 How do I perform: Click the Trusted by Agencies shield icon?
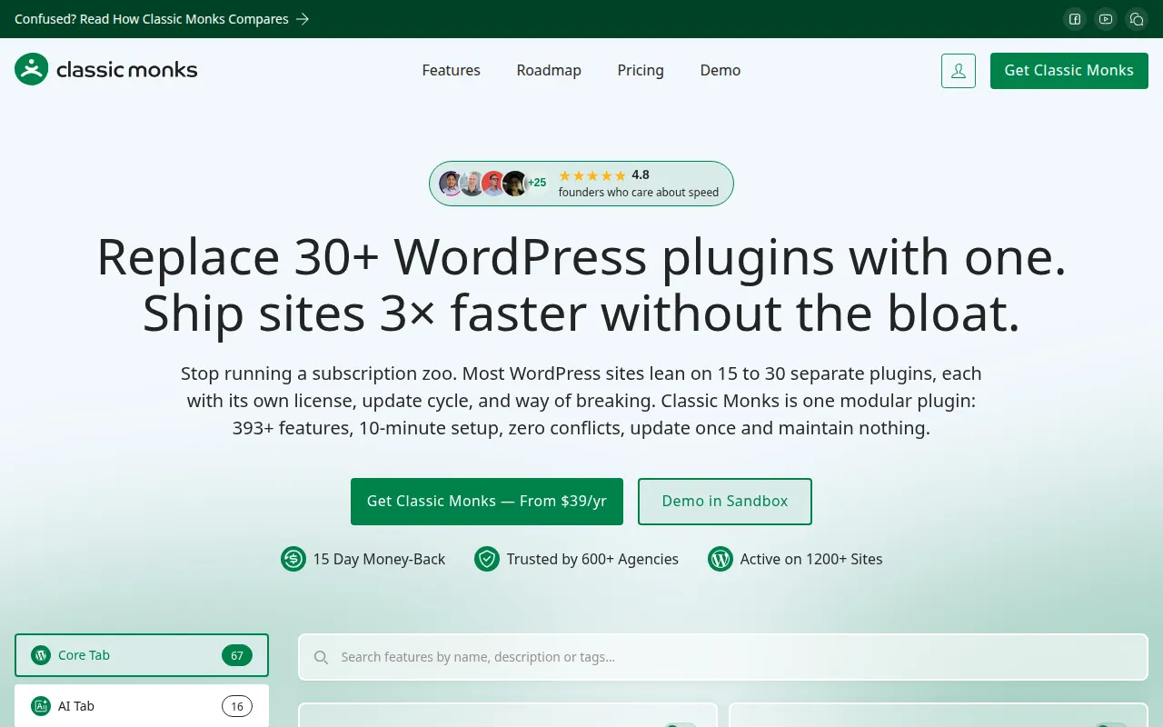click(x=487, y=559)
